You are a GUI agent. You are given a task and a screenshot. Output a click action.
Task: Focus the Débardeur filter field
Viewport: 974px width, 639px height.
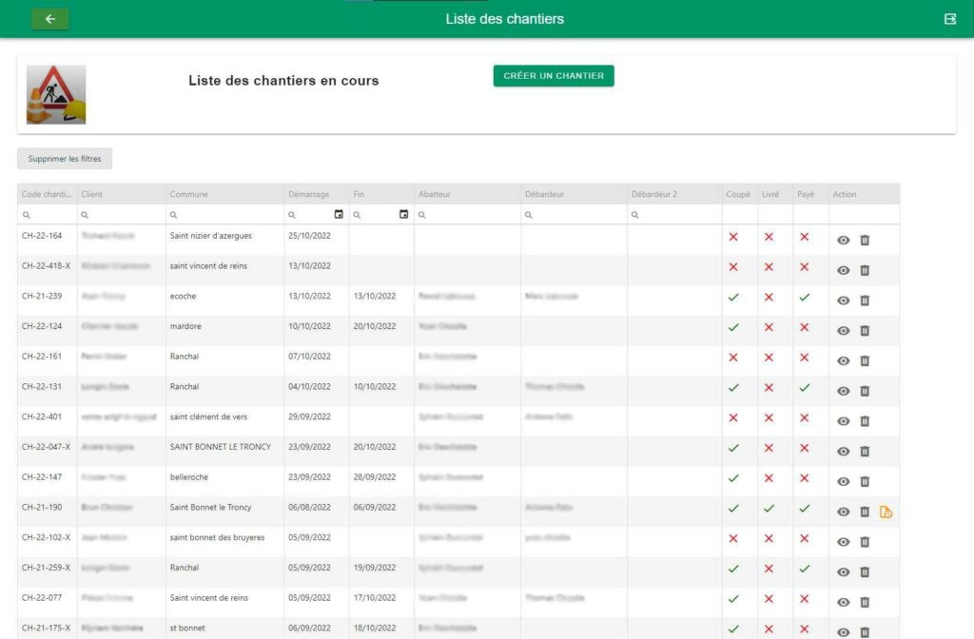click(x=574, y=215)
